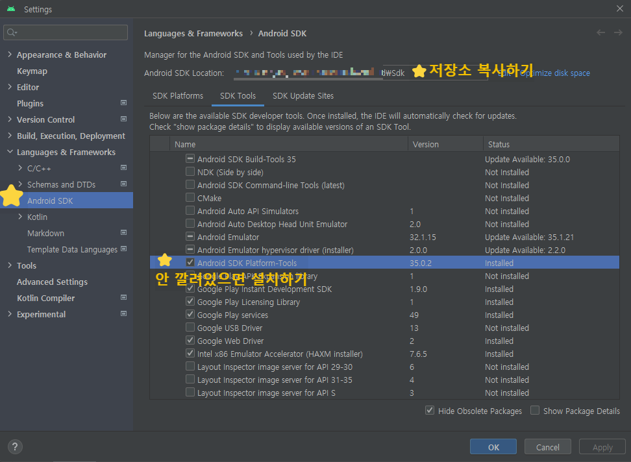Open Keymap settings
Image resolution: width=631 pixels, height=462 pixels.
[x=32, y=71]
